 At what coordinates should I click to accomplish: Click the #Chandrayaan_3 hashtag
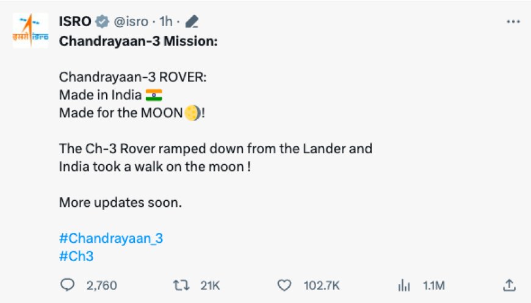[x=111, y=239]
